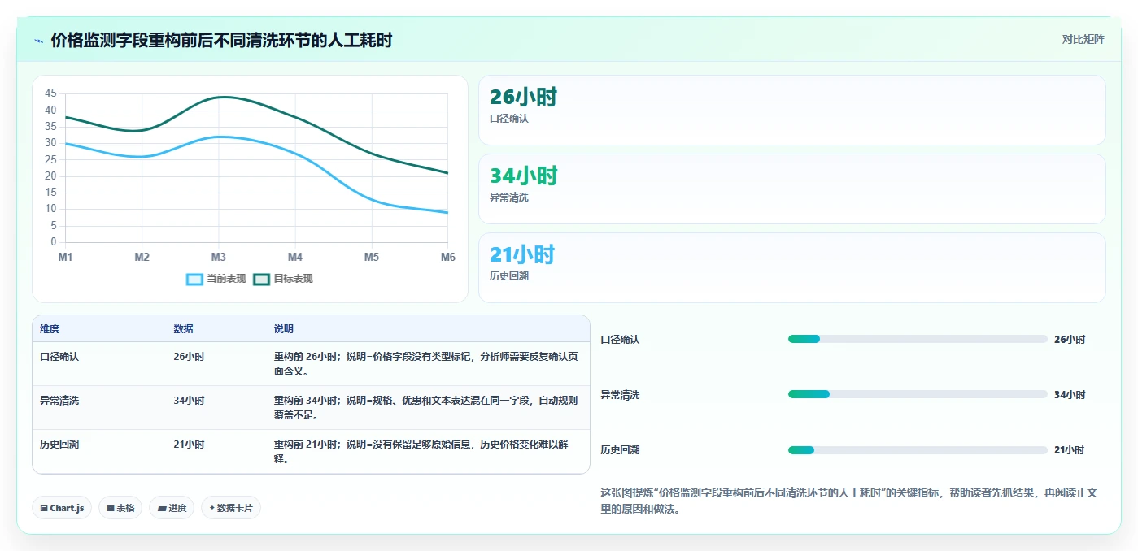Click description starting 重构前 26小时
The width and height of the screenshot is (1138, 551).
point(426,364)
